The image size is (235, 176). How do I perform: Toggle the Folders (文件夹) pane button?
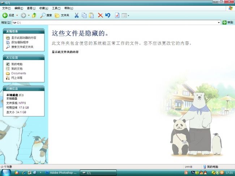point(62,15)
